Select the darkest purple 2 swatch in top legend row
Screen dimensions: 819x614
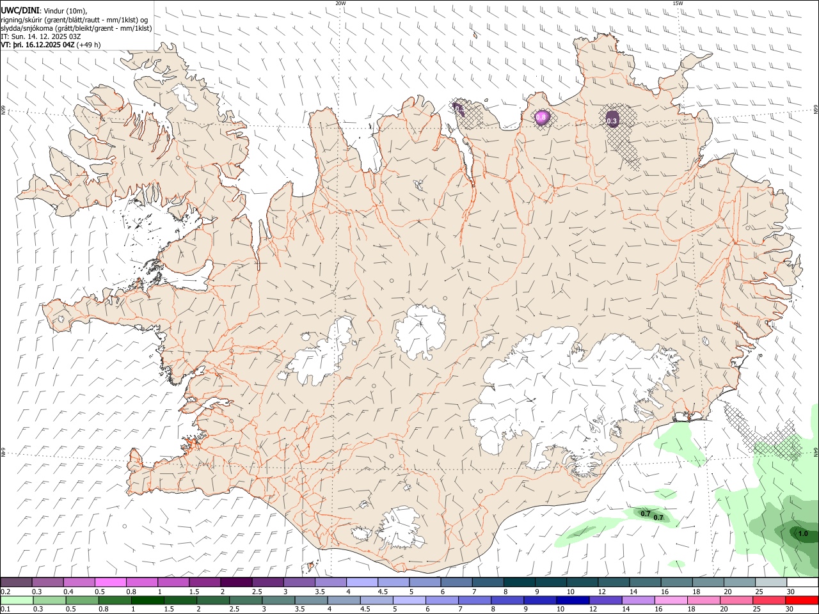coord(236,583)
